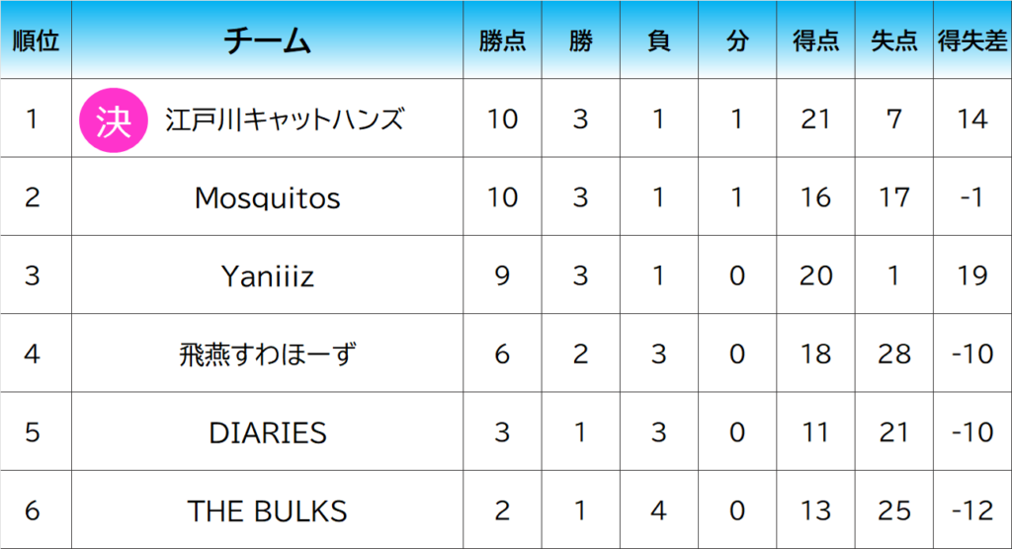
Task: Click the 勝 wins column header
Action: [x=580, y=40]
